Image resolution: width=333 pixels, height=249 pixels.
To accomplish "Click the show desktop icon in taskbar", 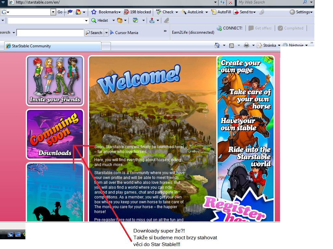I will [x=18, y=235].
